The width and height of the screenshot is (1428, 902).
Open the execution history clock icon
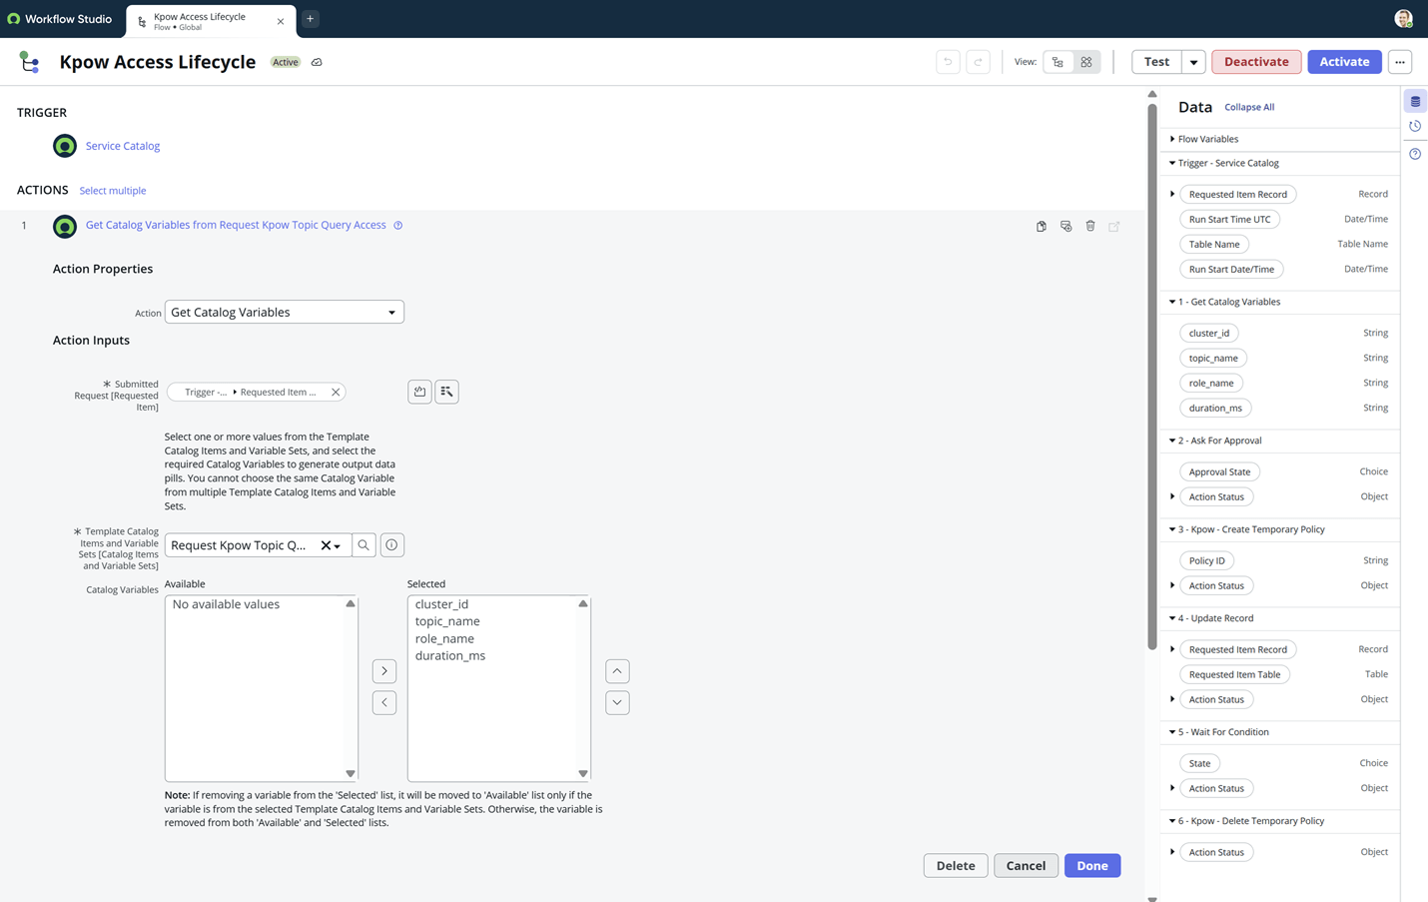1415,127
